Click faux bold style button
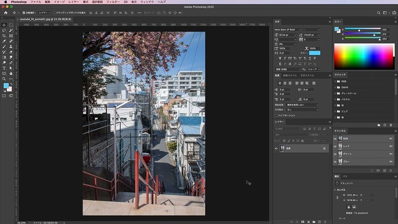This screenshot has width=398, height=224. [280, 58]
